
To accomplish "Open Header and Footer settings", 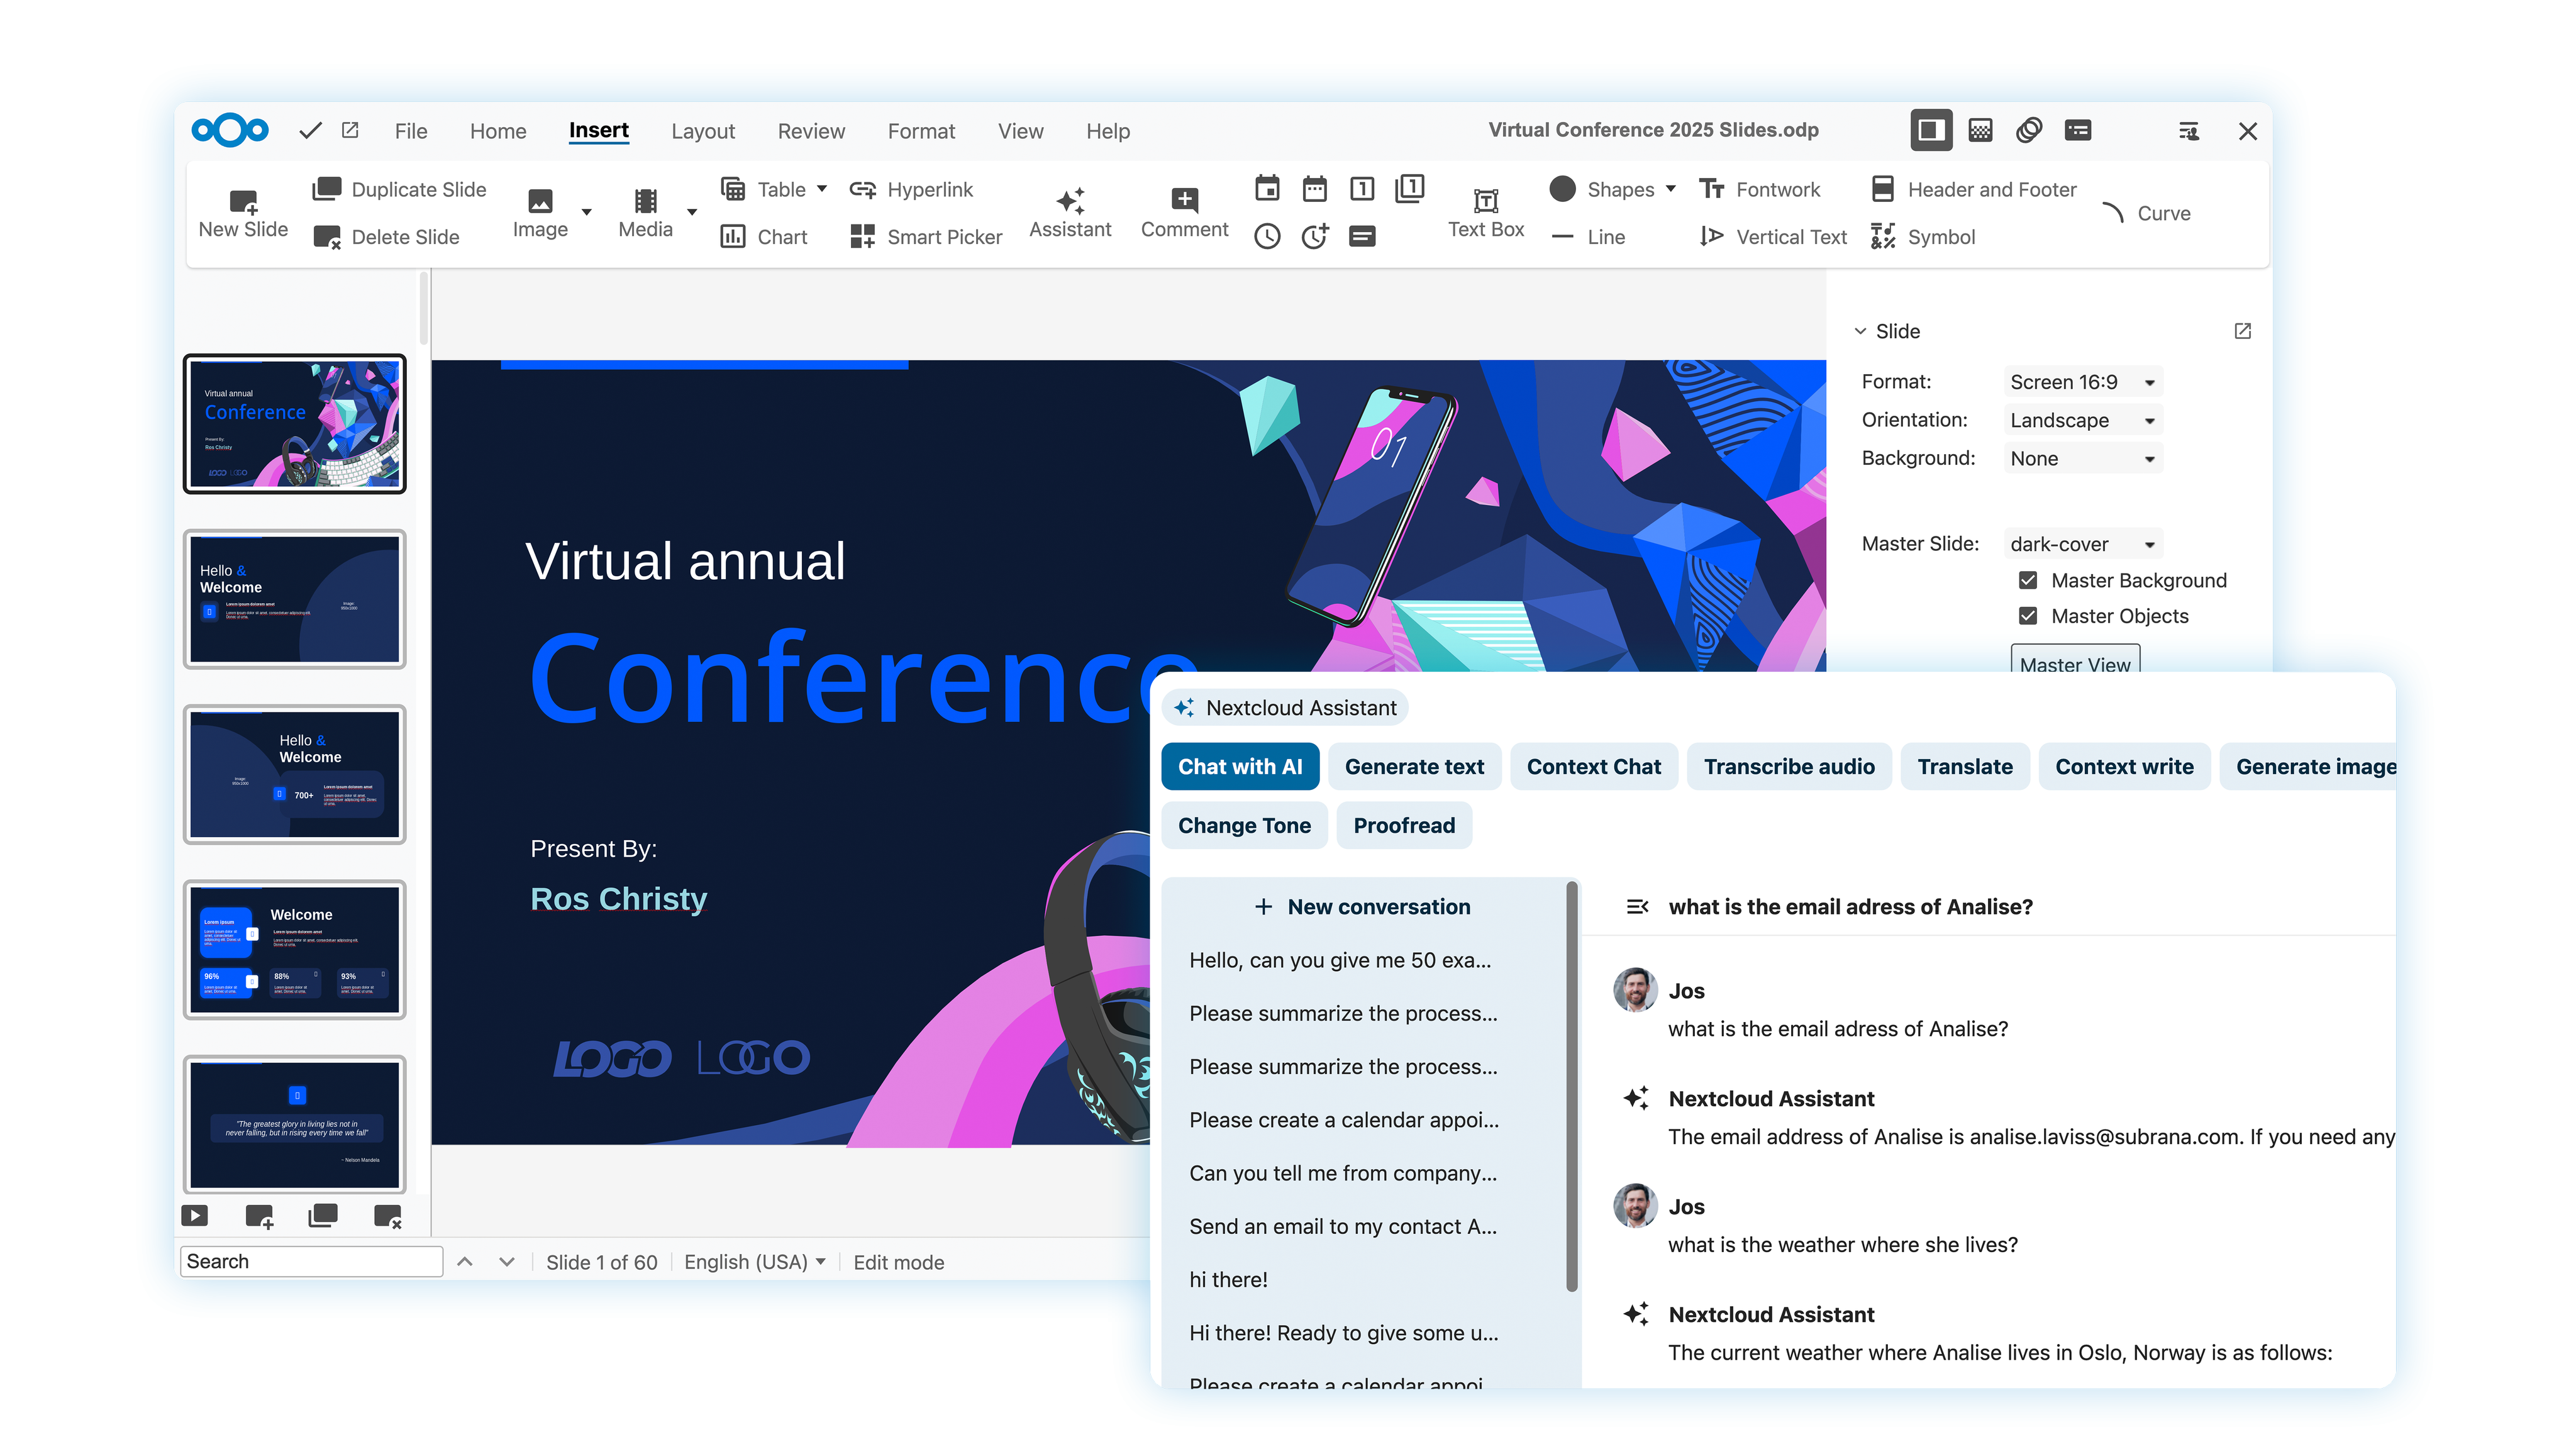I will (x=1973, y=189).
